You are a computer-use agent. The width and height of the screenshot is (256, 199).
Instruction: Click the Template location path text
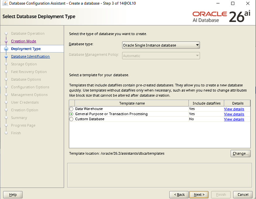[133, 153]
